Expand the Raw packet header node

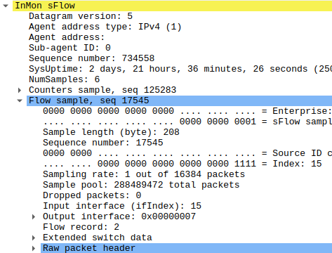coord(34,248)
